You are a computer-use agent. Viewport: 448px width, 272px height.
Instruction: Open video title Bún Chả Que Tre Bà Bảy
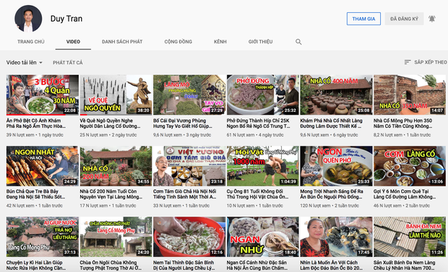[35, 194]
